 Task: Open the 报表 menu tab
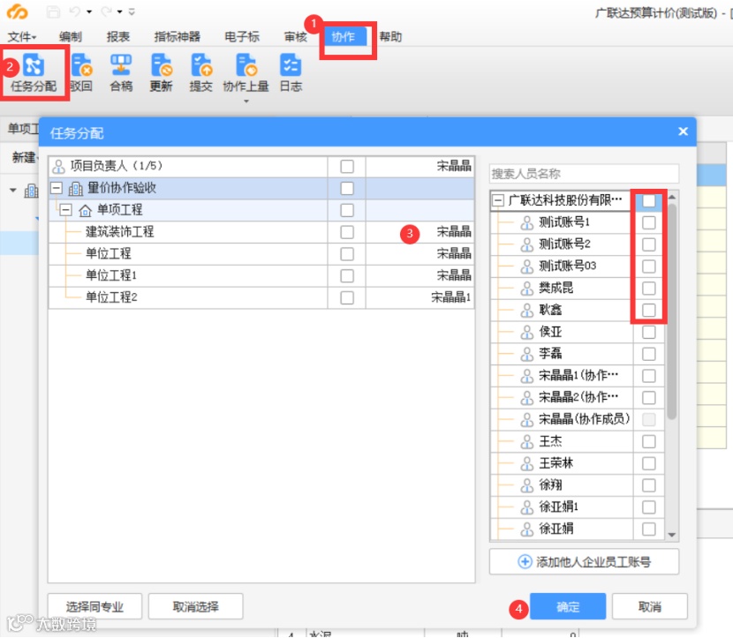(117, 37)
